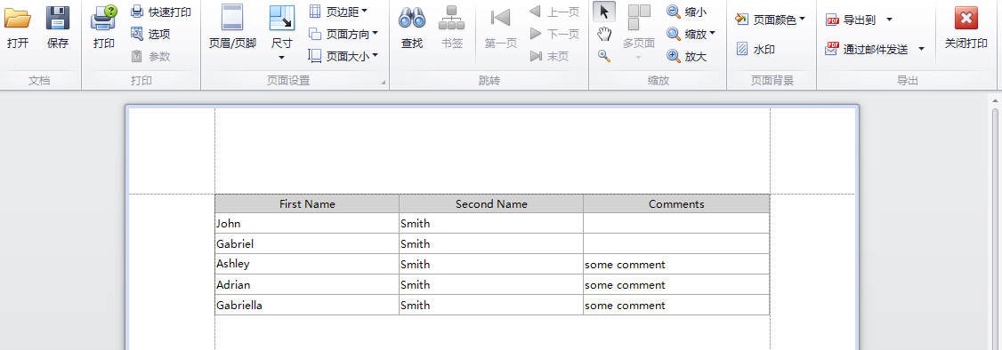Expand the Send via Email dropdown arrow

click(921, 49)
